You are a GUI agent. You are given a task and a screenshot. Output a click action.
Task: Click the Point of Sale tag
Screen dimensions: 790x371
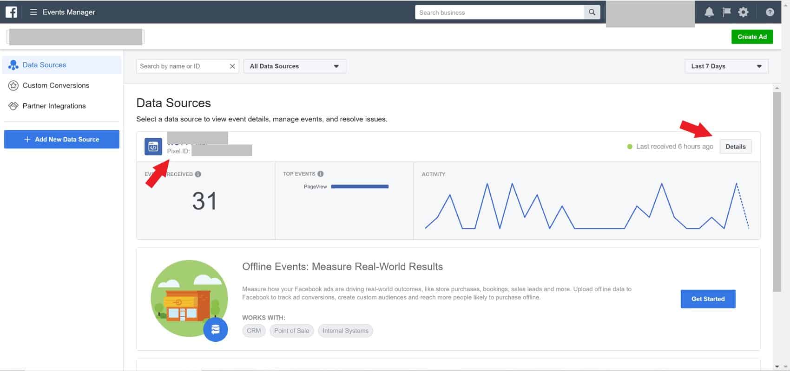(x=292, y=331)
